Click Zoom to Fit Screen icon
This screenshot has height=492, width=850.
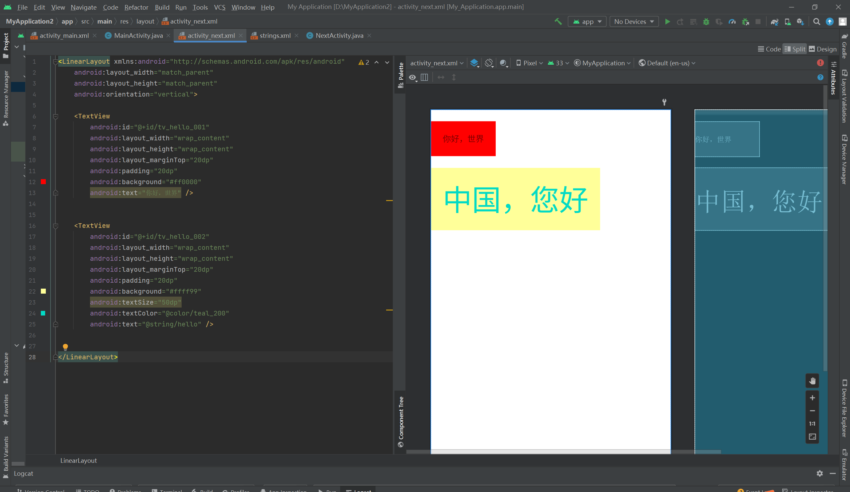pos(812,437)
